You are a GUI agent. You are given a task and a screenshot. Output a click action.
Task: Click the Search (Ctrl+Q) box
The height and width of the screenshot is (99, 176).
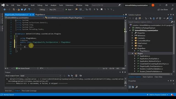click(x=106, y=5)
